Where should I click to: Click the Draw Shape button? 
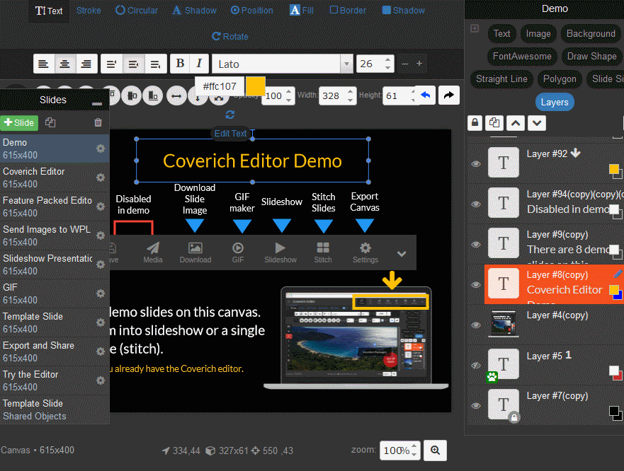tap(591, 57)
